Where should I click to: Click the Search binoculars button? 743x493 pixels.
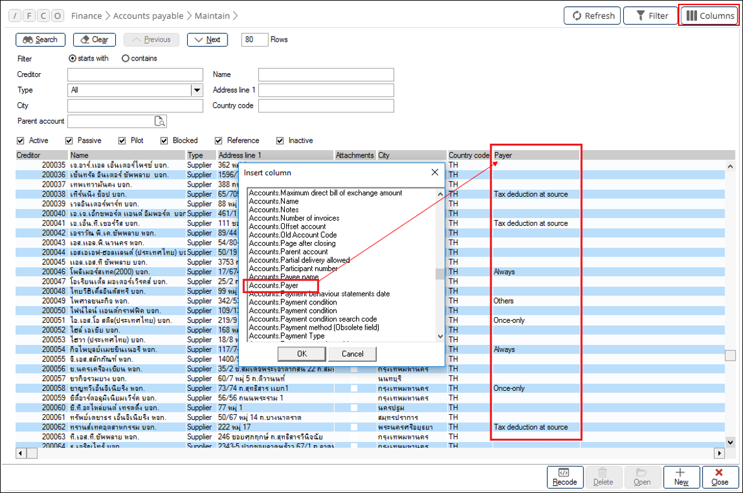tap(40, 40)
